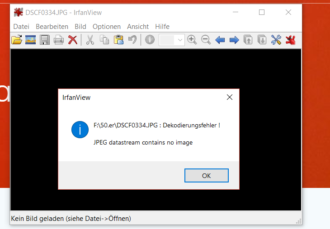Screen dimensions: 330x229
Task: Click 'JPEG datastream contains no image' text
Action: click(143, 143)
